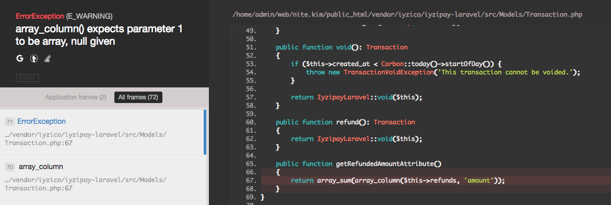Switch to All frames (72) tab
Image resolution: width=611 pixels, height=205 pixels.
click(138, 97)
